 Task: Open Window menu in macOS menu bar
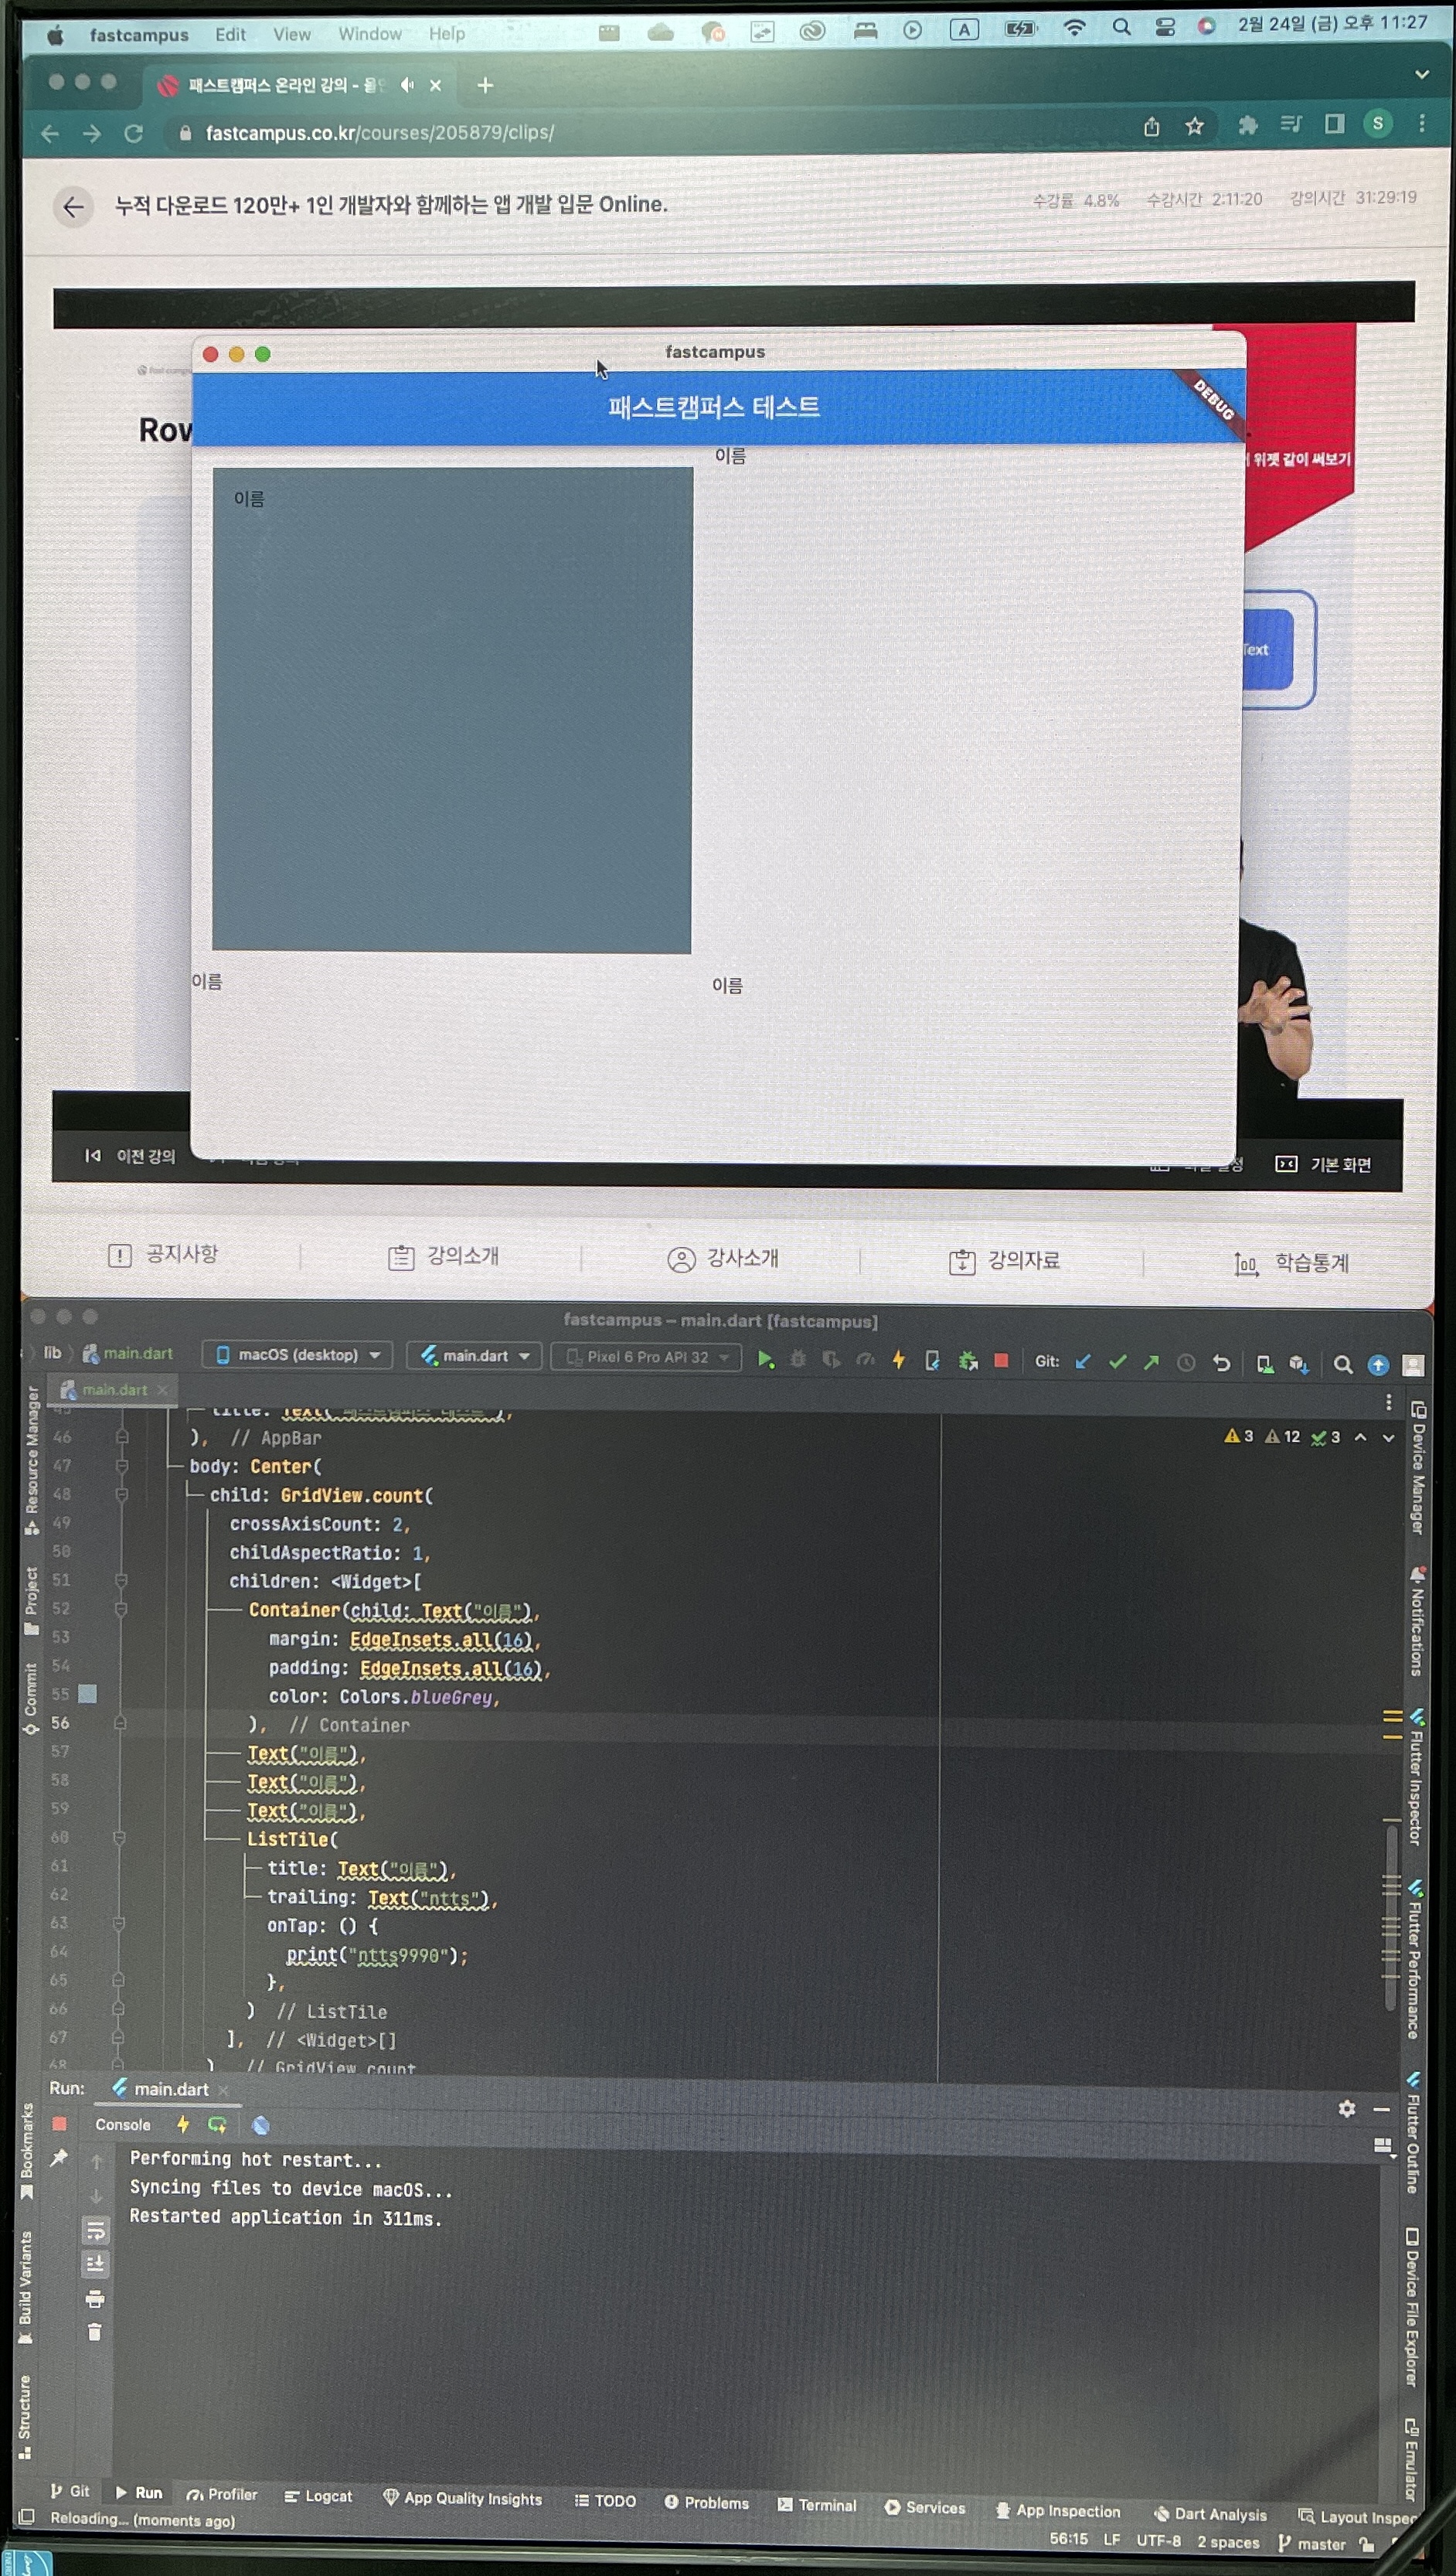(369, 34)
